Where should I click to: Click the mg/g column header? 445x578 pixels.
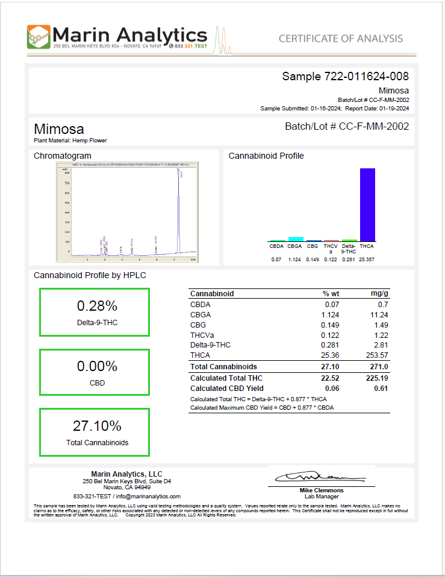379,294
